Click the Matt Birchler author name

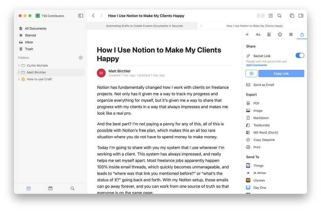pos(119,71)
